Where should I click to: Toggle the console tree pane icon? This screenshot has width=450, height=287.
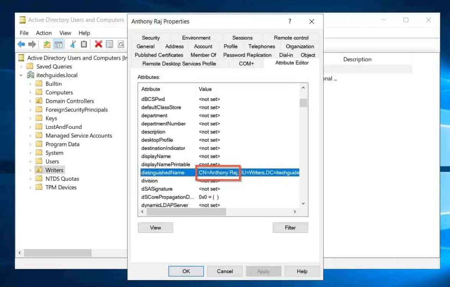coord(59,44)
